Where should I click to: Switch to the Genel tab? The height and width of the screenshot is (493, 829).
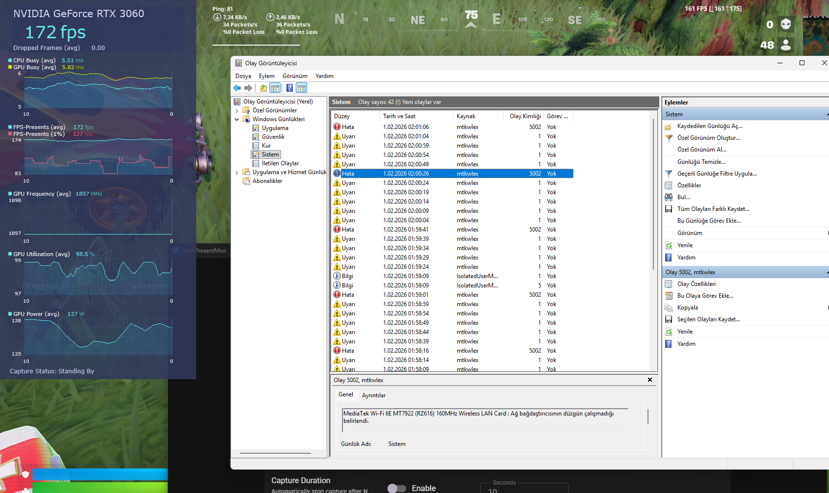pyautogui.click(x=346, y=394)
